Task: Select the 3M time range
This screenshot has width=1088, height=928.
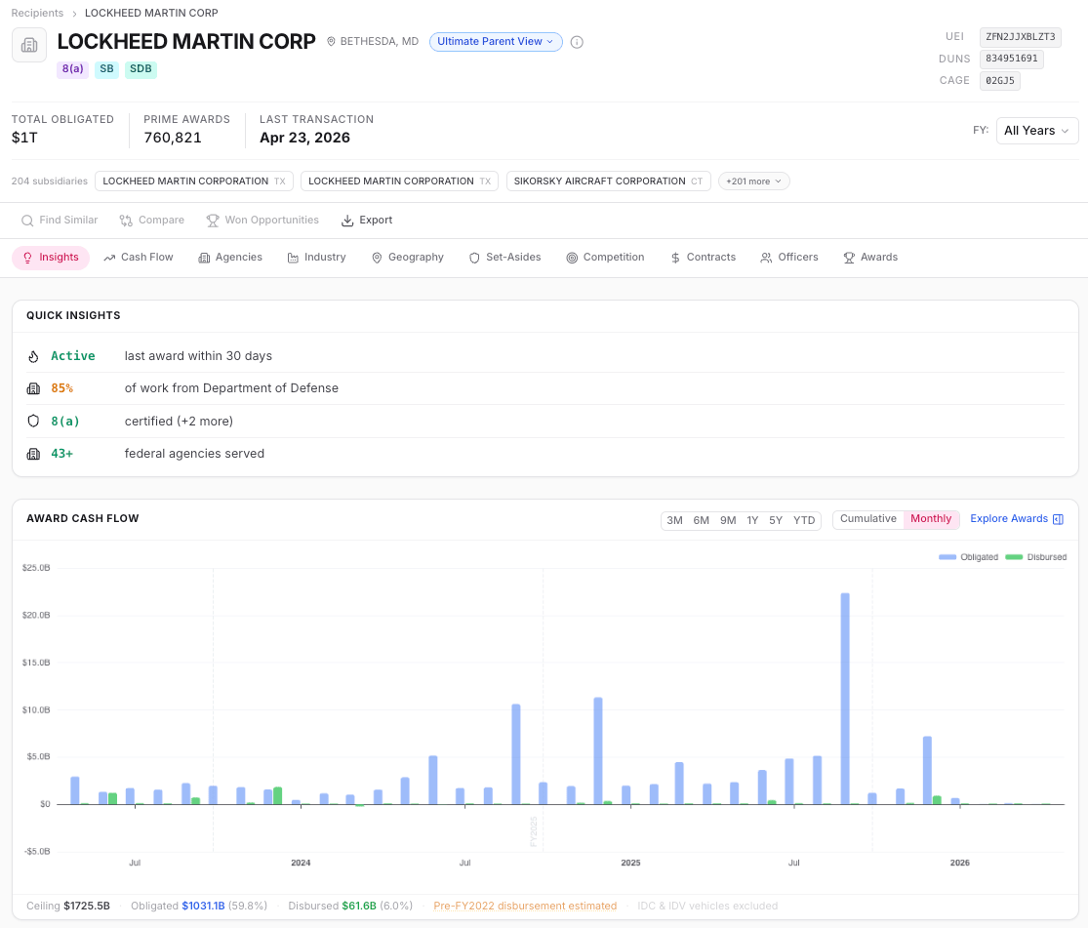Action: [674, 520]
